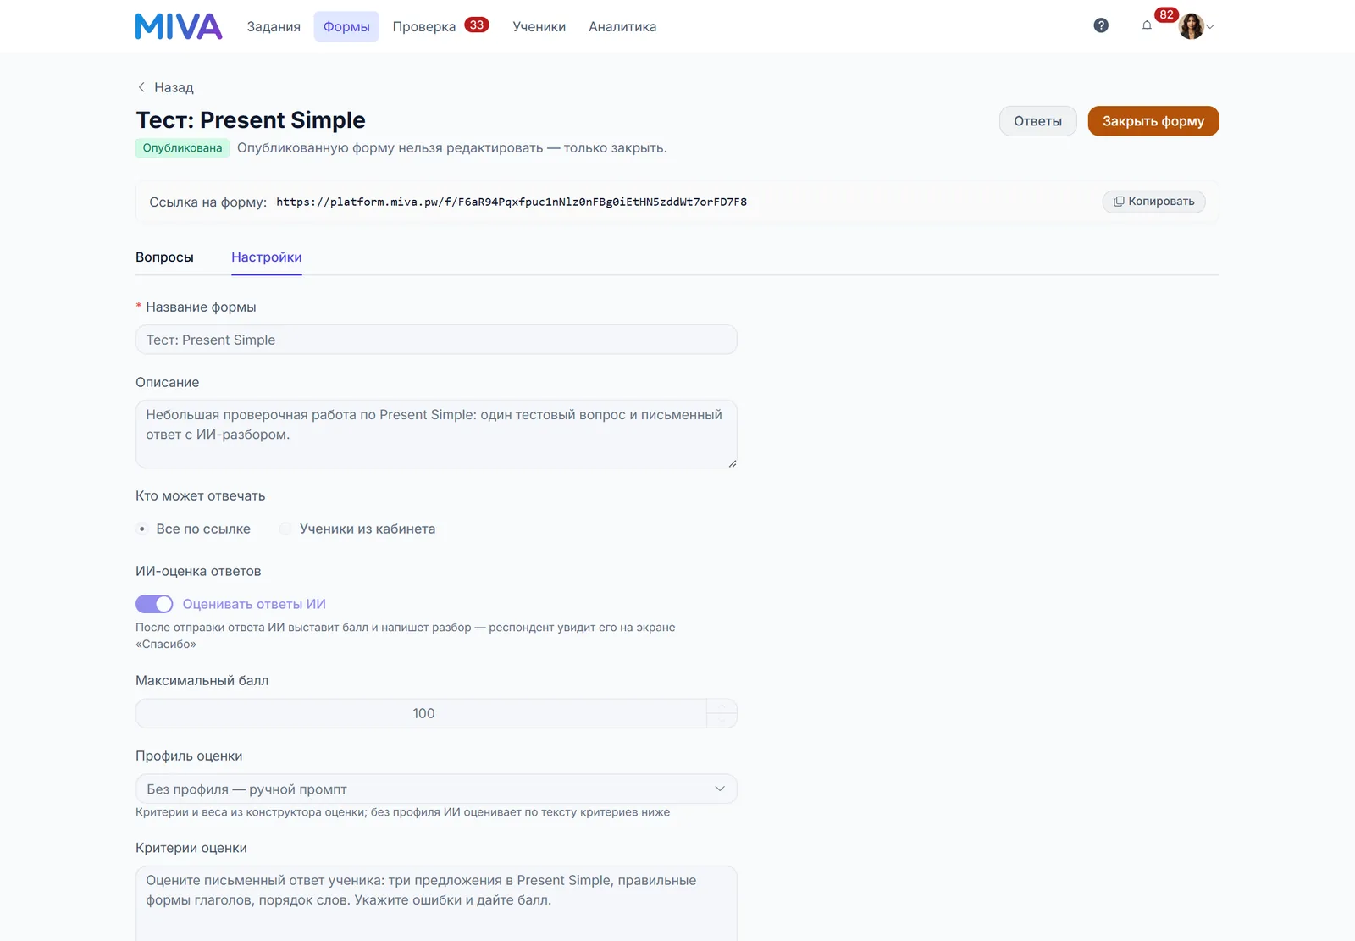The width and height of the screenshot is (1355, 941).
Task: Open Формы in the top navigation
Action: [346, 26]
